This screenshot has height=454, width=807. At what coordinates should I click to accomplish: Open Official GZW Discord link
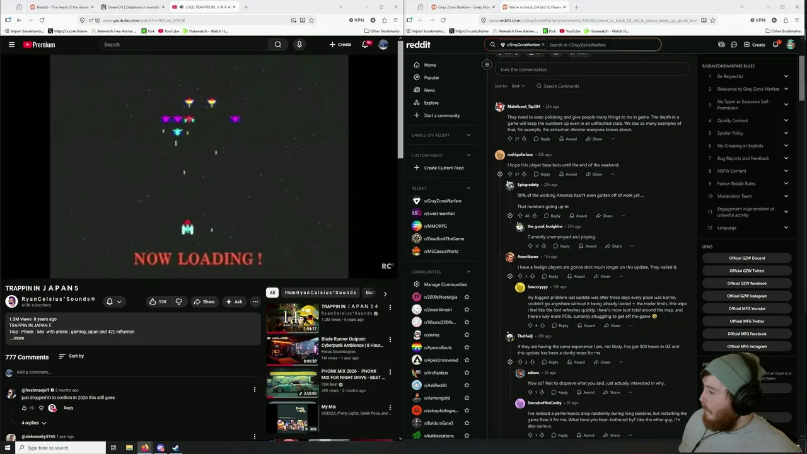coord(747,258)
